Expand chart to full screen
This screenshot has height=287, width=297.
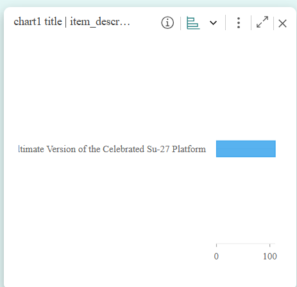(262, 22)
